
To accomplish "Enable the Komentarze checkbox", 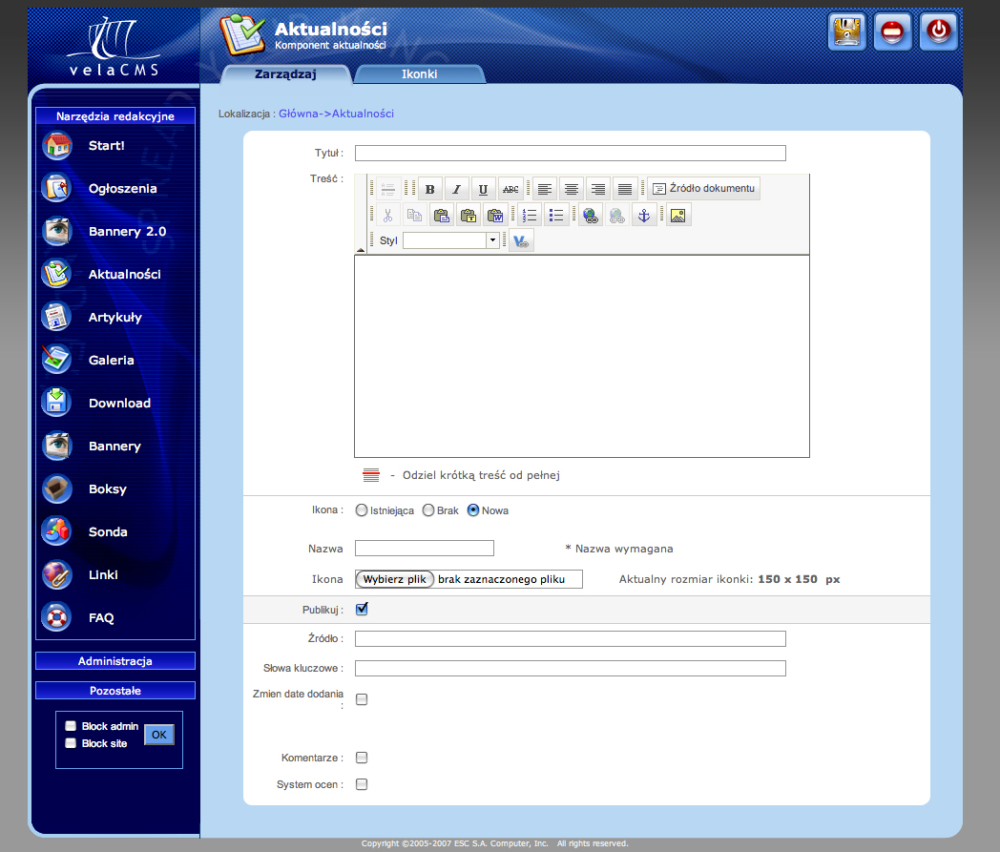I will 362,758.
